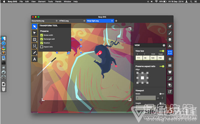The image size is (200, 124).
Task: Uncheck the Stroke width checkbox
Action: [x=42, y=35]
